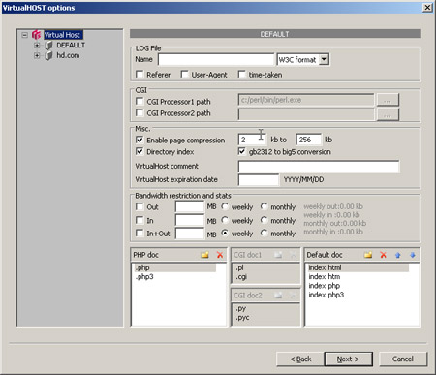Enable the Referer log option

[140, 75]
